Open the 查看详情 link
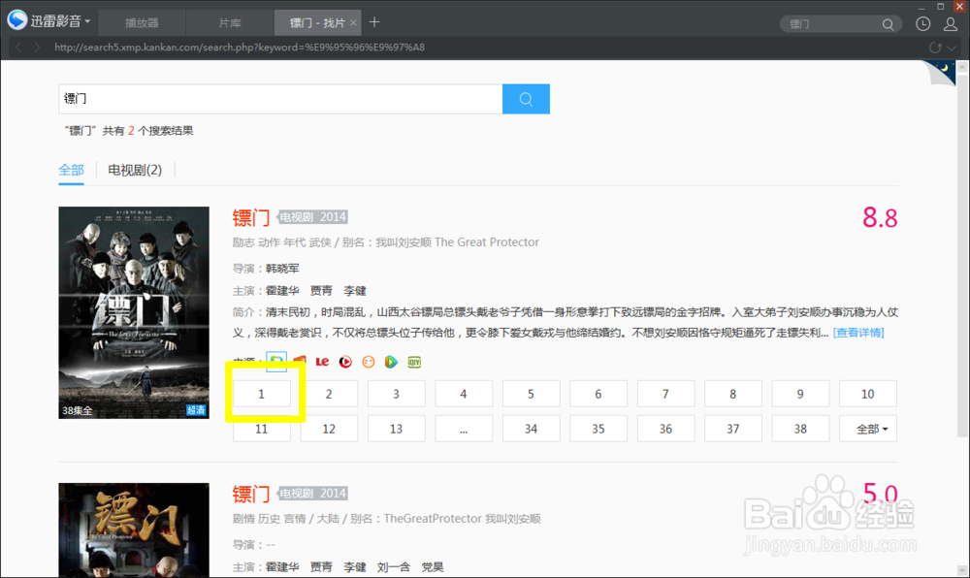Viewport: 970px width, 578px height. tap(858, 333)
